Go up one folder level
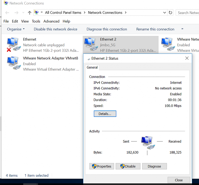The image size is (199, 185). coord(29,13)
